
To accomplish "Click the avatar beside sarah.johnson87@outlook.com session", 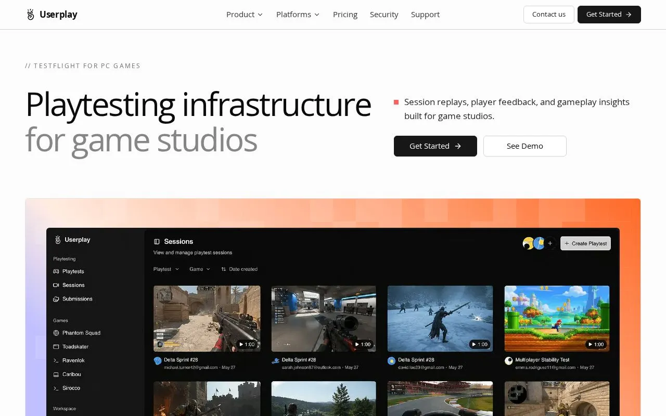I will tap(276, 361).
